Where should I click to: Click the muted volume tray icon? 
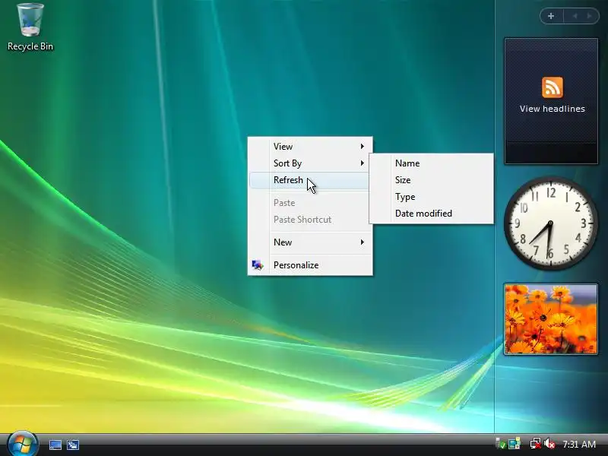549,444
